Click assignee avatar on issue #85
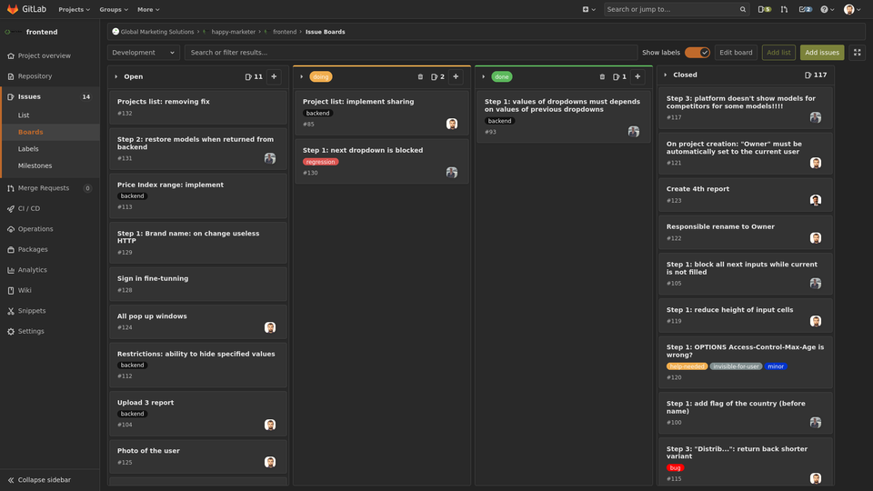 point(452,124)
